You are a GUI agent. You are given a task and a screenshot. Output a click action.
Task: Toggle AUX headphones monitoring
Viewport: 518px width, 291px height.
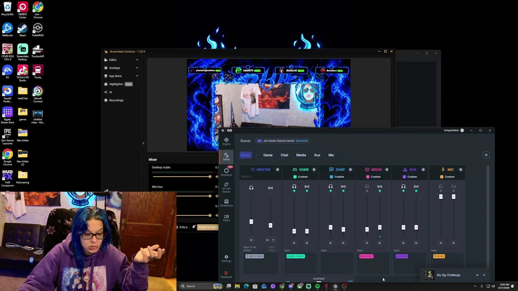point(403,187)
